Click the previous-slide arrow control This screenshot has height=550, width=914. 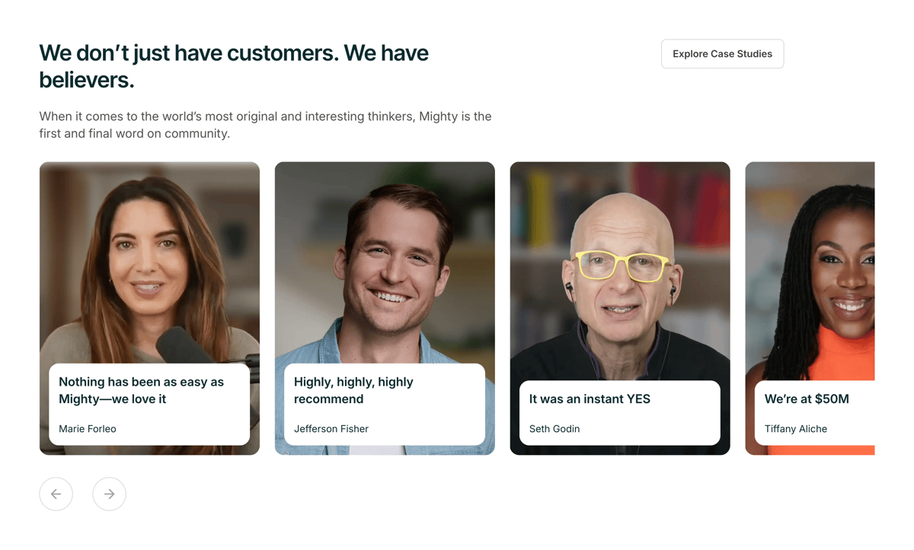click(x=56, y=494)
